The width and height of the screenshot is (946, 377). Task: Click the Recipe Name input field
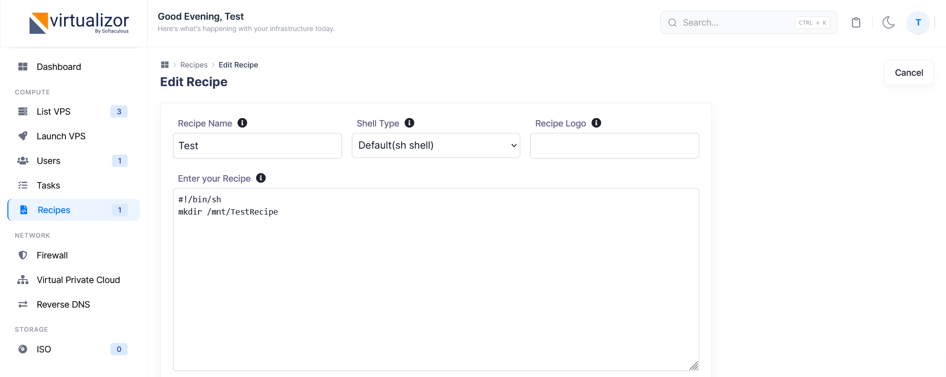point(257,146)
